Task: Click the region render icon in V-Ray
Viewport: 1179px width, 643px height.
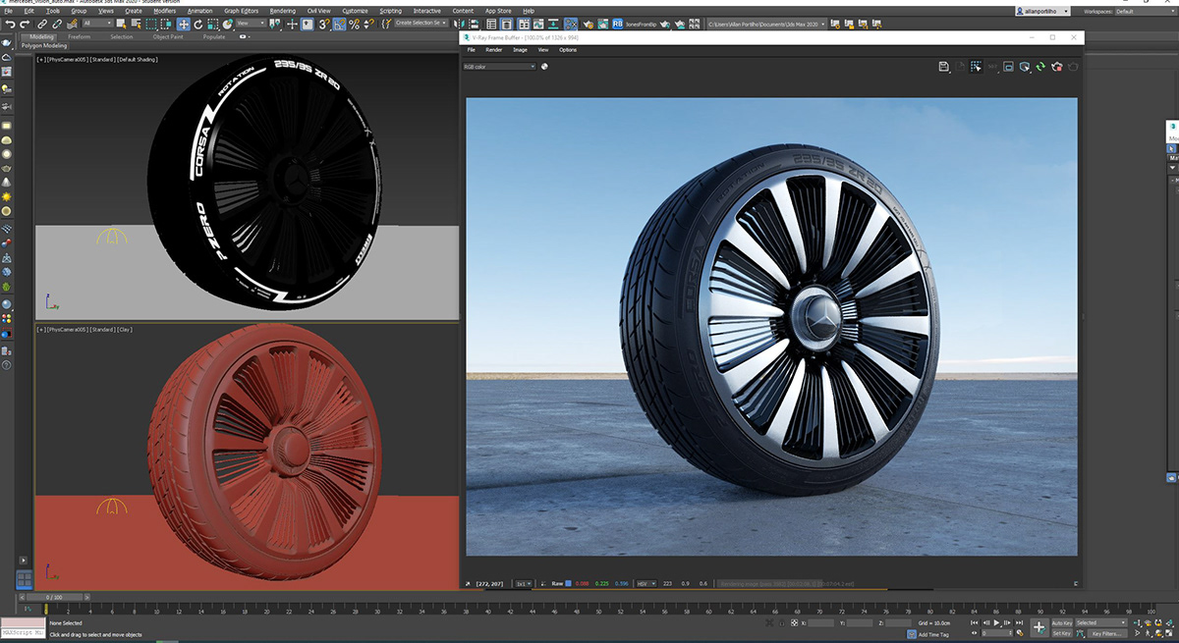Action: (x=976, y=67)
